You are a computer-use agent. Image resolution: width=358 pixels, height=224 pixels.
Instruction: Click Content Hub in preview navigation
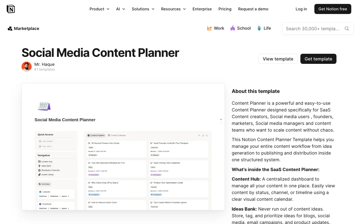(45, 162)
